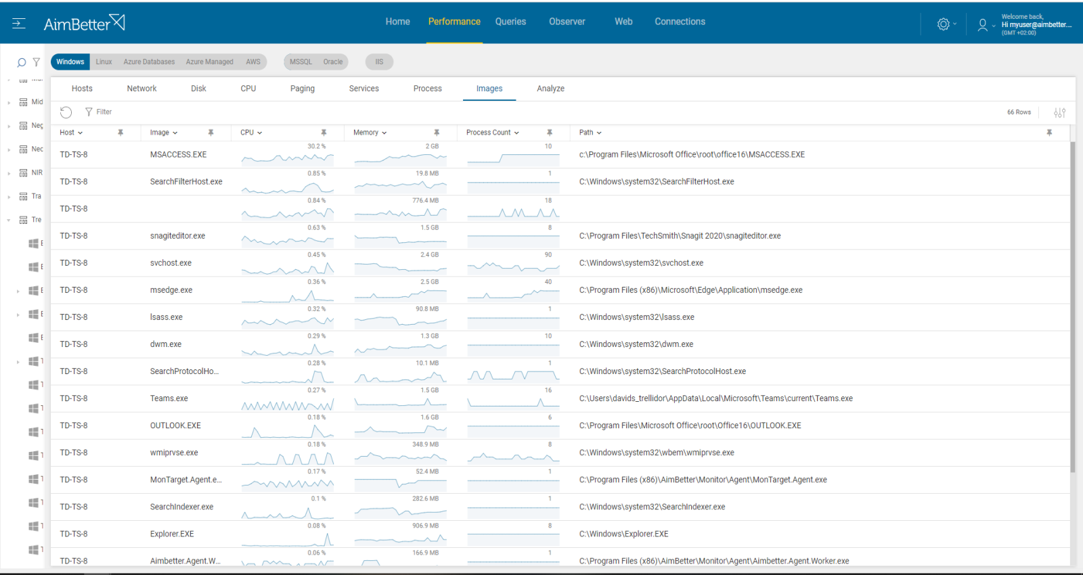Select the OUTLOOK.EXE path cell
Screen dimensions: 1083x575
point(690,425)
